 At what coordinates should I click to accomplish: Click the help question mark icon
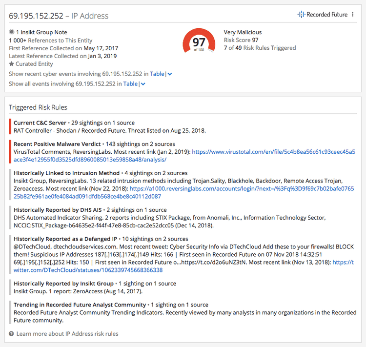(12, 334)
